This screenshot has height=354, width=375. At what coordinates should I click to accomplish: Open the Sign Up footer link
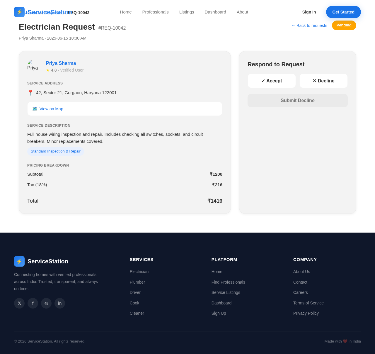[x=219, y=313]
